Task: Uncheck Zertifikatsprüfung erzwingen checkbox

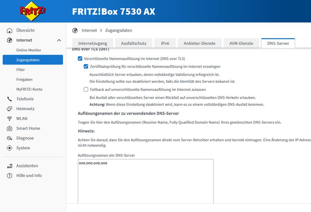Action: 86,67
